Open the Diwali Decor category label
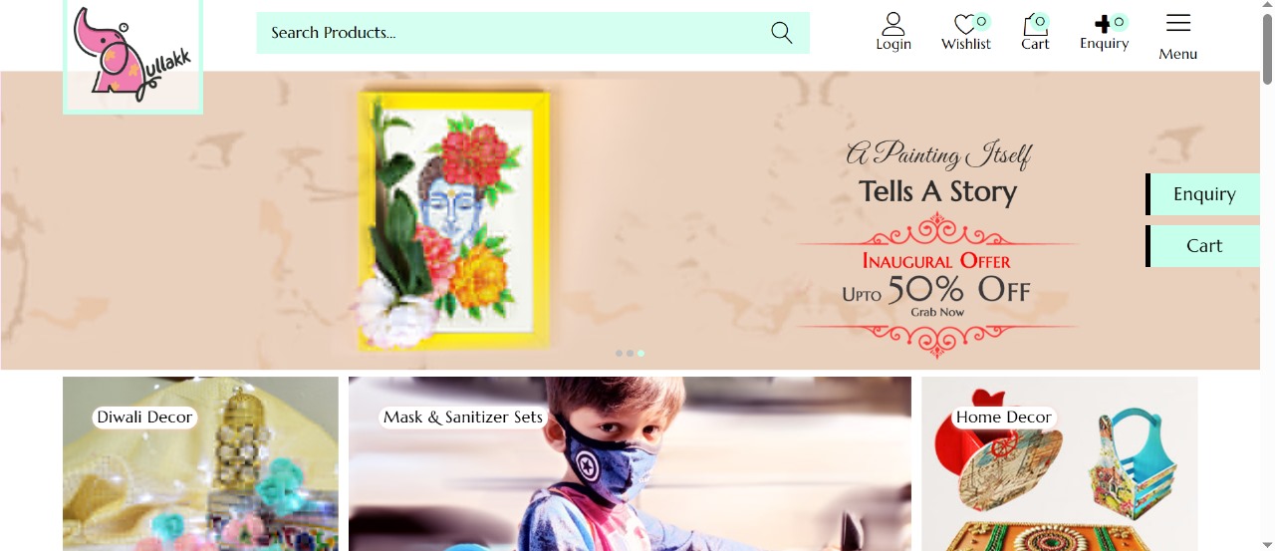The height and width of the screenshot is (551, 1275). click(x=144, y=417)
